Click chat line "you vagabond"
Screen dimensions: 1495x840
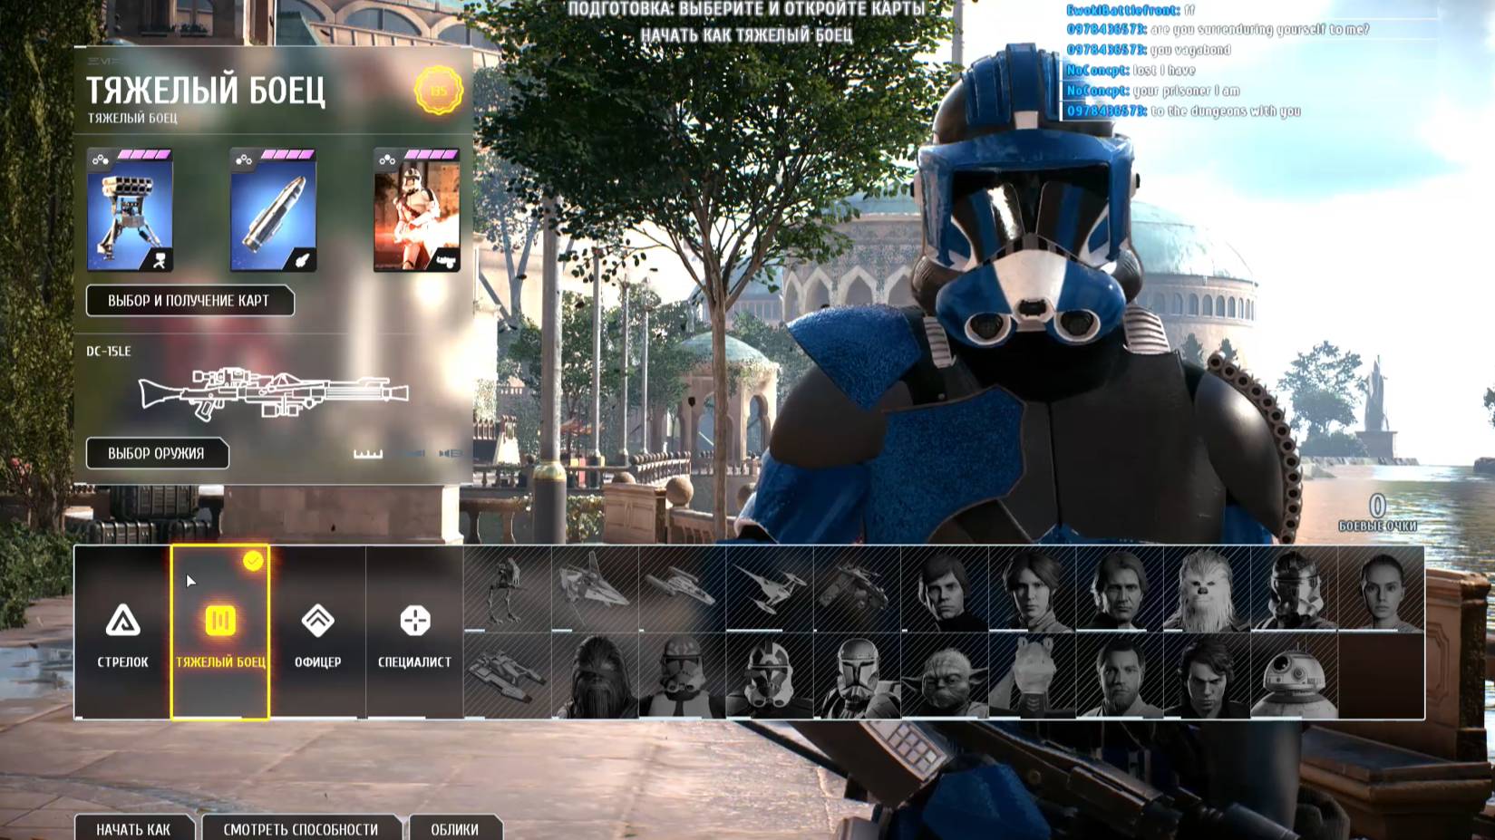point(1190,50)
